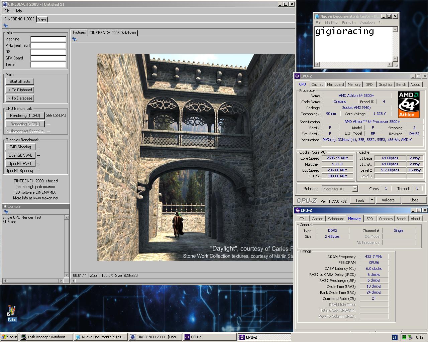Select SPD tab in lower CPU-Z window
The width and height of the screenshot is (428, 342).
pos(370,219)
